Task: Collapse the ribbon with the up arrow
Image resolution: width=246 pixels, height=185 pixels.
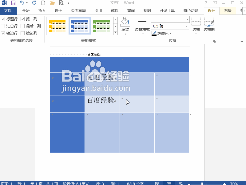Action: pos(242,41)
